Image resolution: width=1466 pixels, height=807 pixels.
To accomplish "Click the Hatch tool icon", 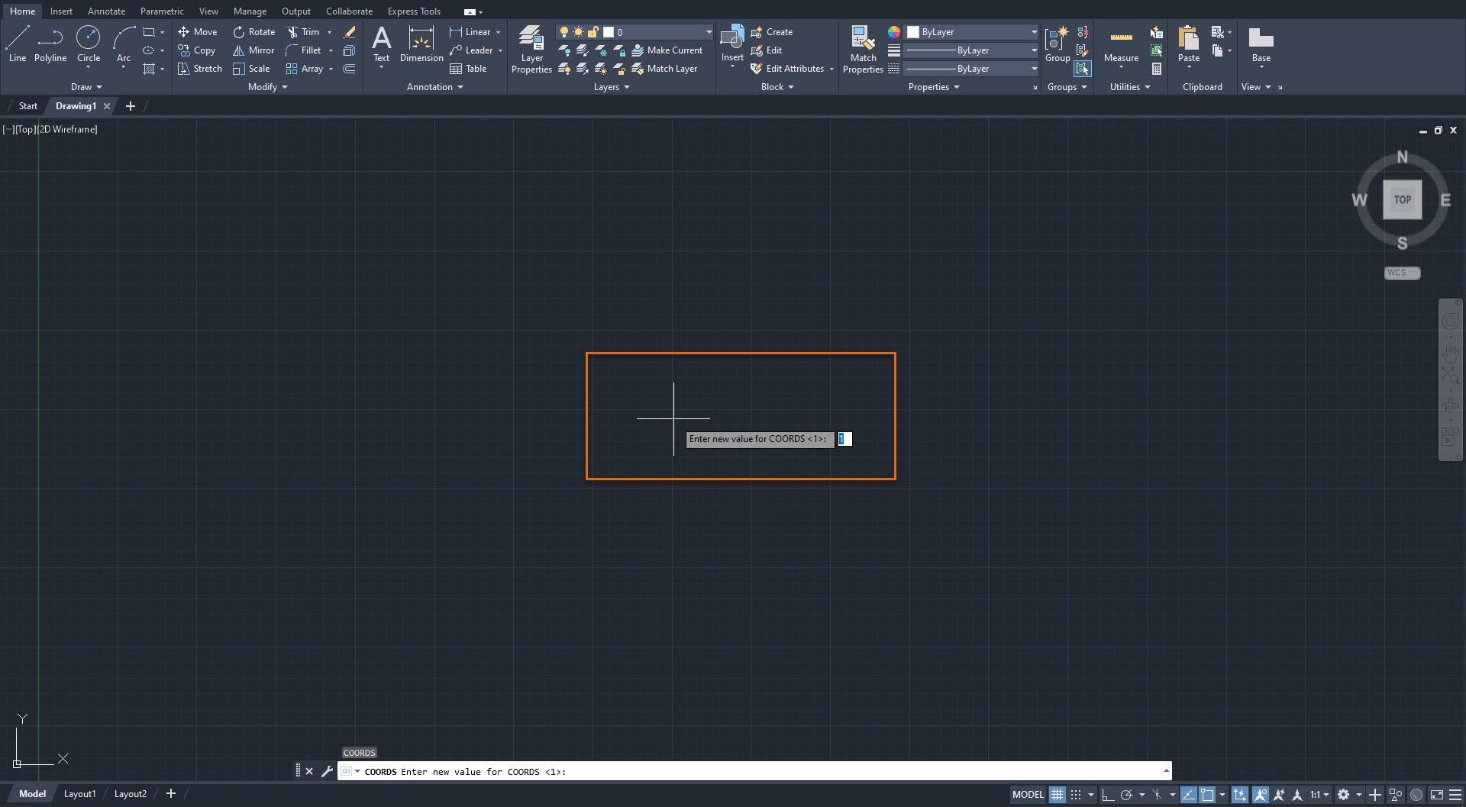I will [149, 69].
